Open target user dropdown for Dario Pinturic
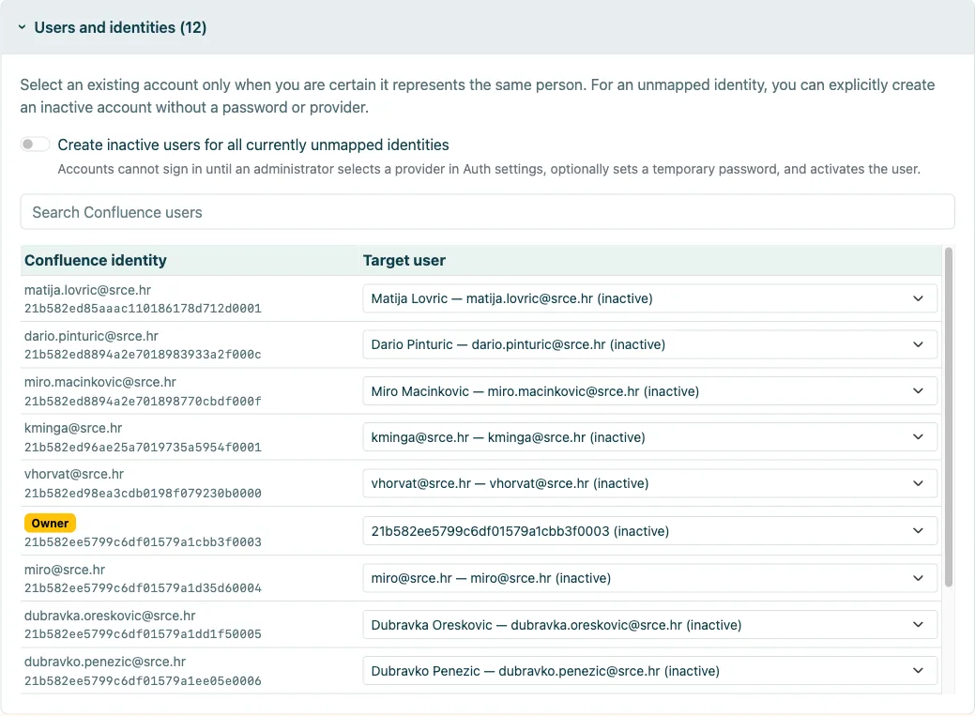This screenshot has height=716, width=975. tap(649, 344)
